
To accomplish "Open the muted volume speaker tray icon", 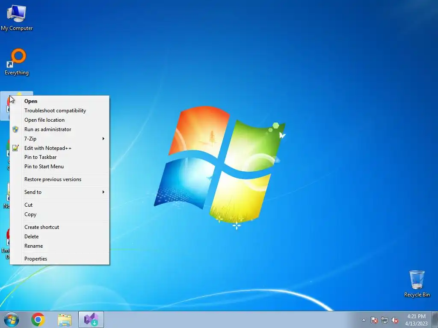I will tap(395, 320).
